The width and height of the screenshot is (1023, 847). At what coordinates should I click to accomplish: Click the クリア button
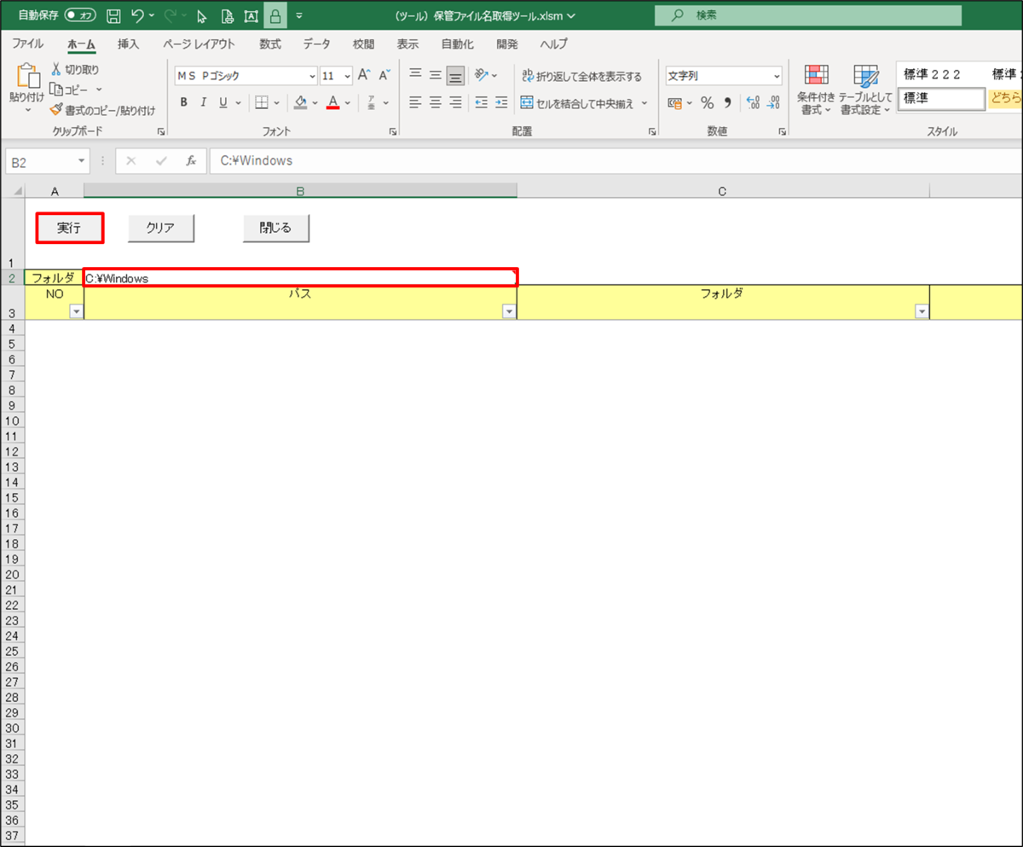[x=161, y=228]
